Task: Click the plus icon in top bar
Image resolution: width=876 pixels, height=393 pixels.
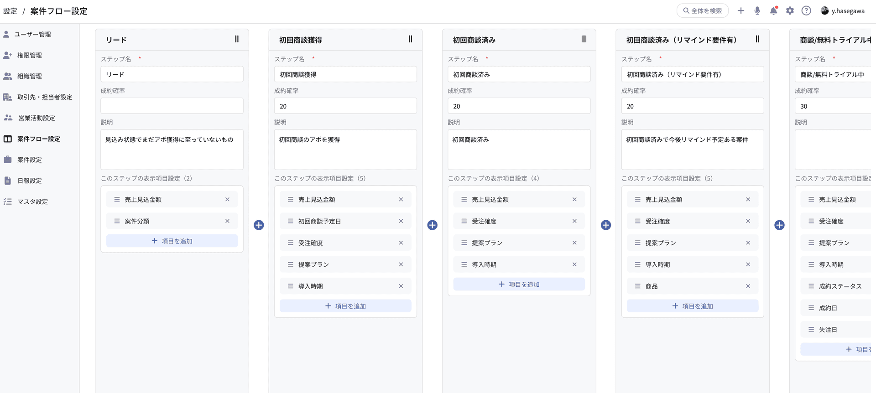Action: (740, 11)
